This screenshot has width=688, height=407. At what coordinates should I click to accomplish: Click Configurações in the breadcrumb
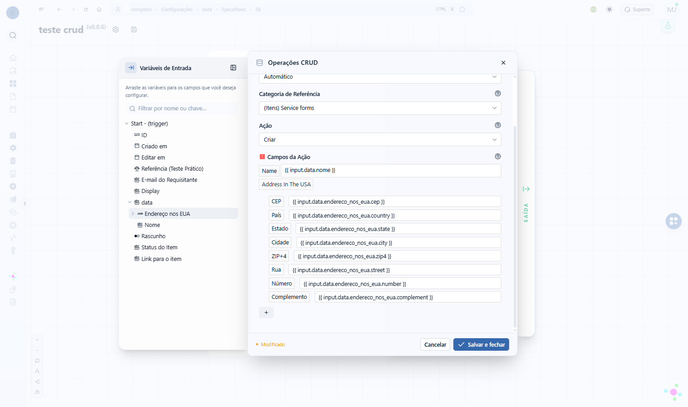pos(177,9)
